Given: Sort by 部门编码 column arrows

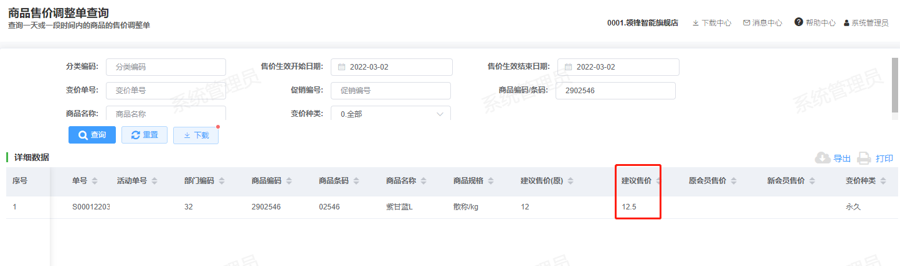Looking at the screenshot, I should (221, 181).
